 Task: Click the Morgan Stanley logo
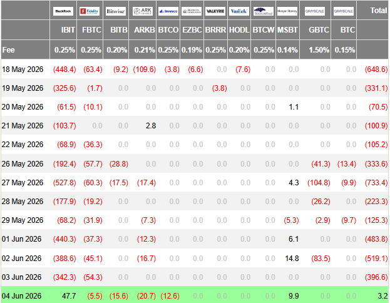pyautogui.click(x=287, y=11)
